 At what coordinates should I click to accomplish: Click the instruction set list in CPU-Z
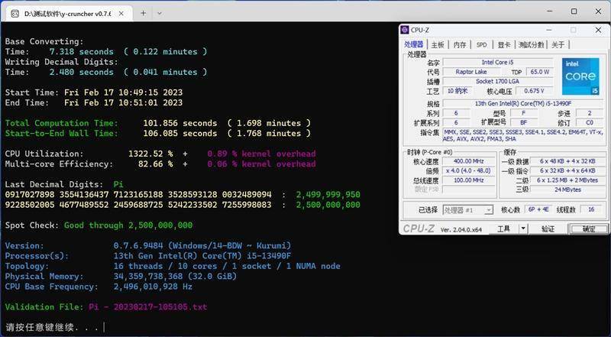coord(522,135)
